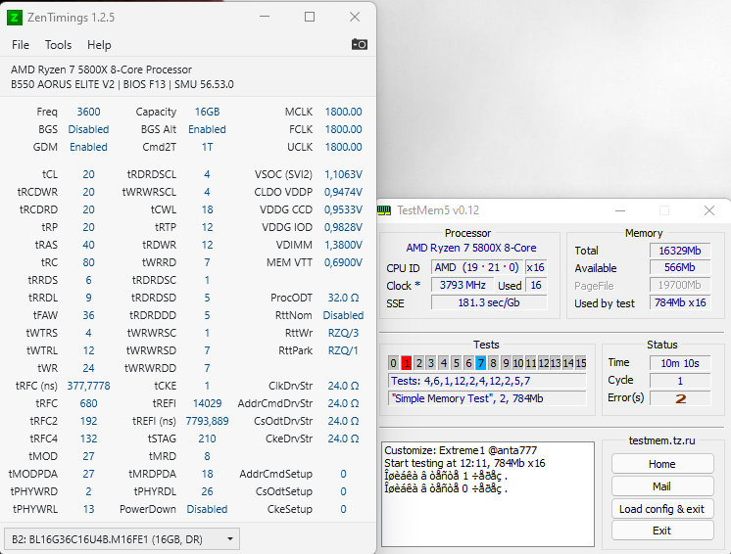
Task: Click the Tests sequence field 4,6,1,12
Action: (x=487, y=381)
